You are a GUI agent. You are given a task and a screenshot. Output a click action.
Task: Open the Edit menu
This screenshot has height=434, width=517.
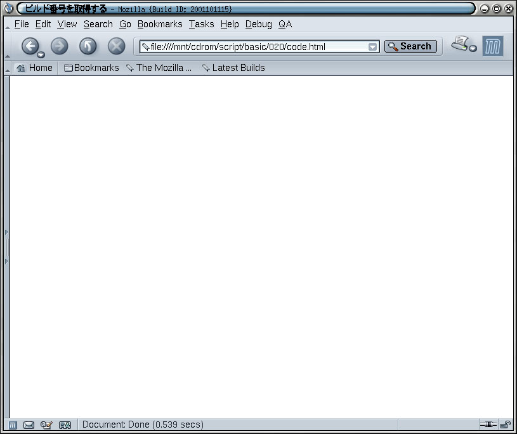[x=43, y=24]
